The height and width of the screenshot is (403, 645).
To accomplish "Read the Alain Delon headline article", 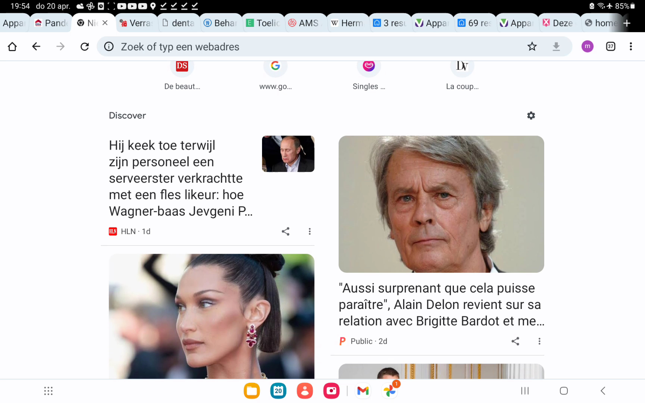I will click(x=441, y=304).
